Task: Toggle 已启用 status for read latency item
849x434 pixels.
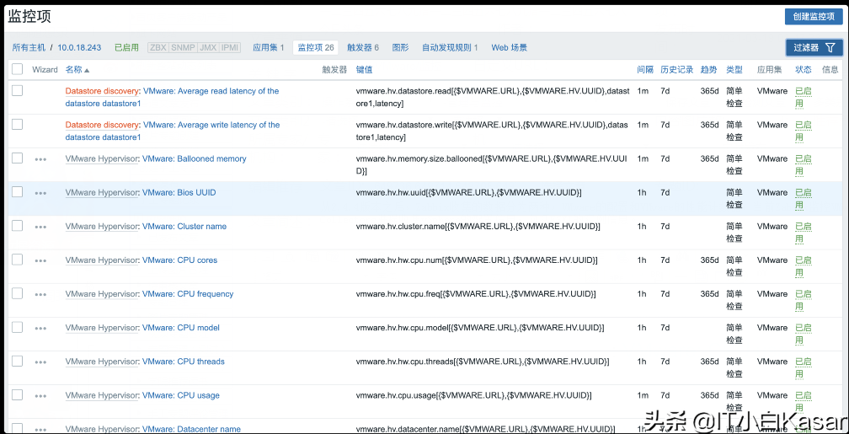Action: (x=803, y=97)
